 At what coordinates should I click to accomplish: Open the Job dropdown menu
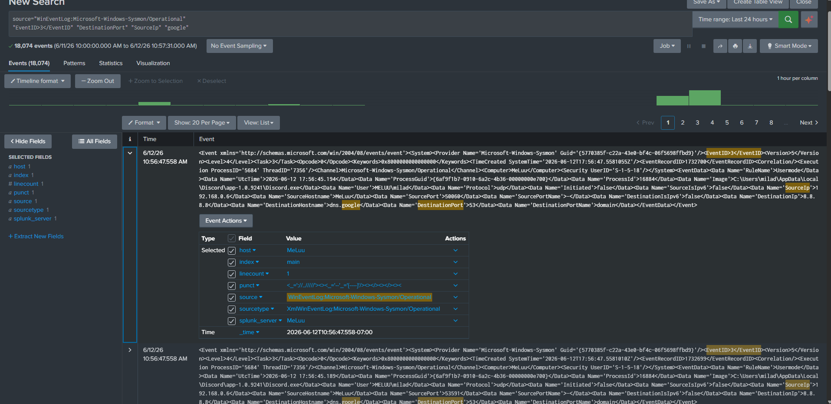(x=667, y=46)
